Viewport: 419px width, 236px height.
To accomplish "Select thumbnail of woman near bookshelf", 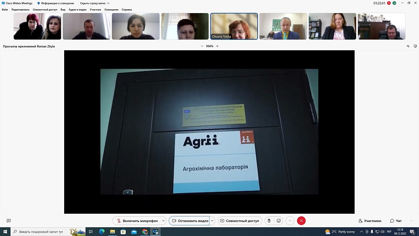I will tap(333, 26).
